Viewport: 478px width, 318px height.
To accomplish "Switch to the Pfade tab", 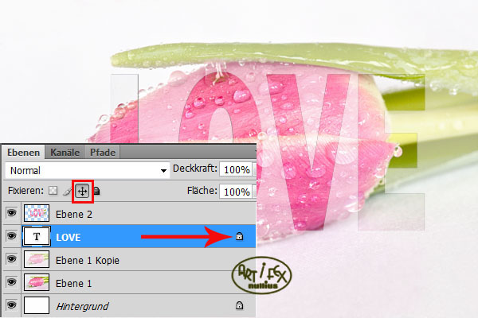I will point(103,152).
